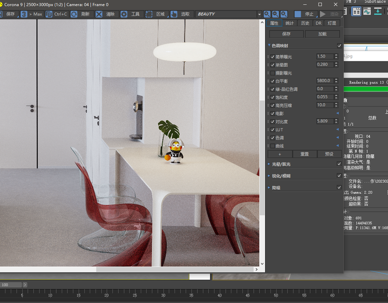This screenshot has height=303, width=388.
Task: Click the 渲染 render play icon
Action: 323,14
